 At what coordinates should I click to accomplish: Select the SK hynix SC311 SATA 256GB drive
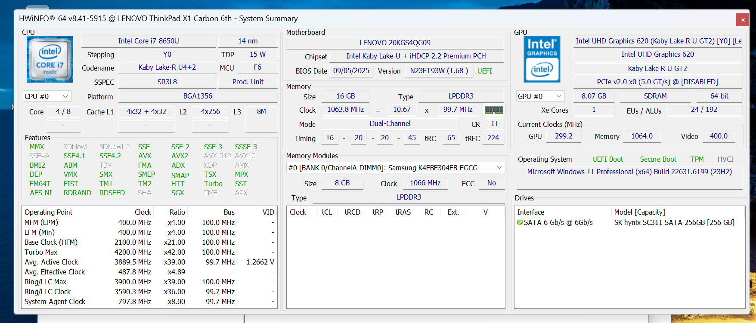click(674, 223)
